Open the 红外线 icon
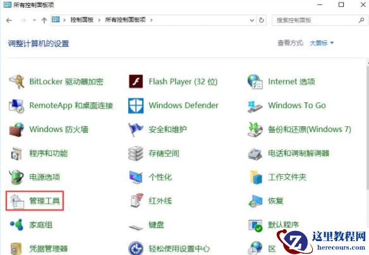Image resolution: width=369 pixels, height=255 pixels. 136,201
